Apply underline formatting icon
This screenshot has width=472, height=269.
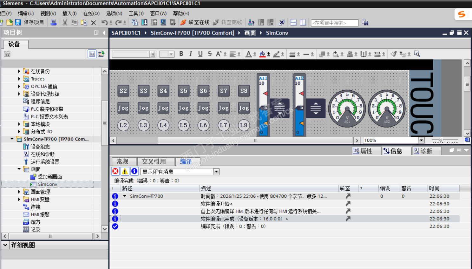(x=200, y=54)
